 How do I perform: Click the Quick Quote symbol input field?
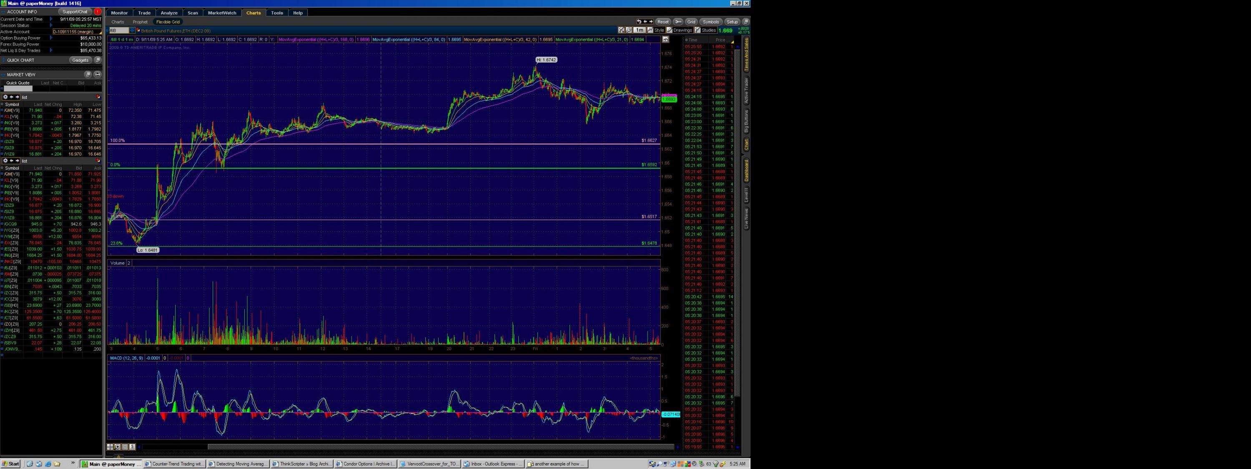(x=18, y=88)
